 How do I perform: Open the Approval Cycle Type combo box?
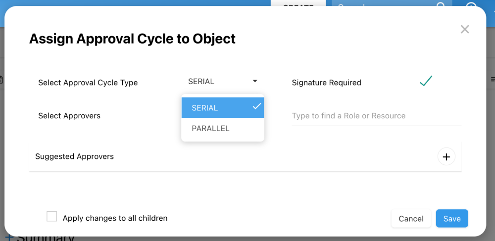(223, 82)
